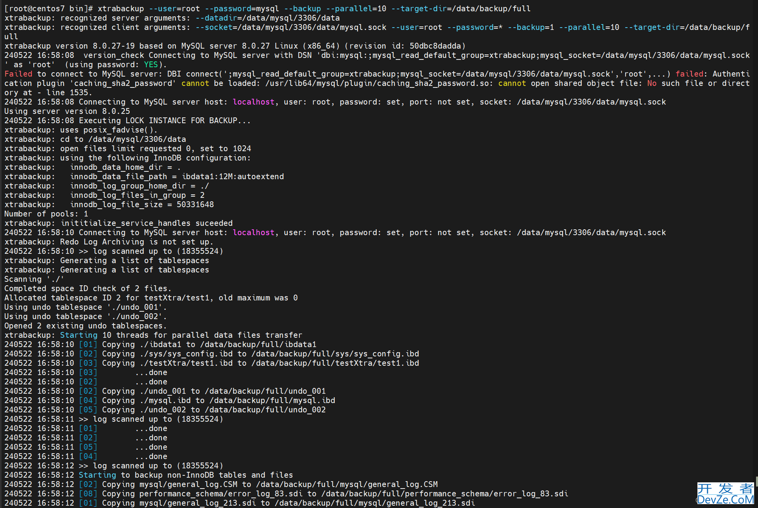Image resolution: width=758 pixels, height=508 pixels.
Task: Click the 16:58:12 'log scanned up to' line
Action: [114, 466]
